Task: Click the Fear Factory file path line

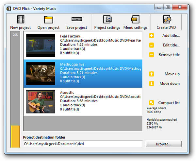Action: [x=101, y=41]
